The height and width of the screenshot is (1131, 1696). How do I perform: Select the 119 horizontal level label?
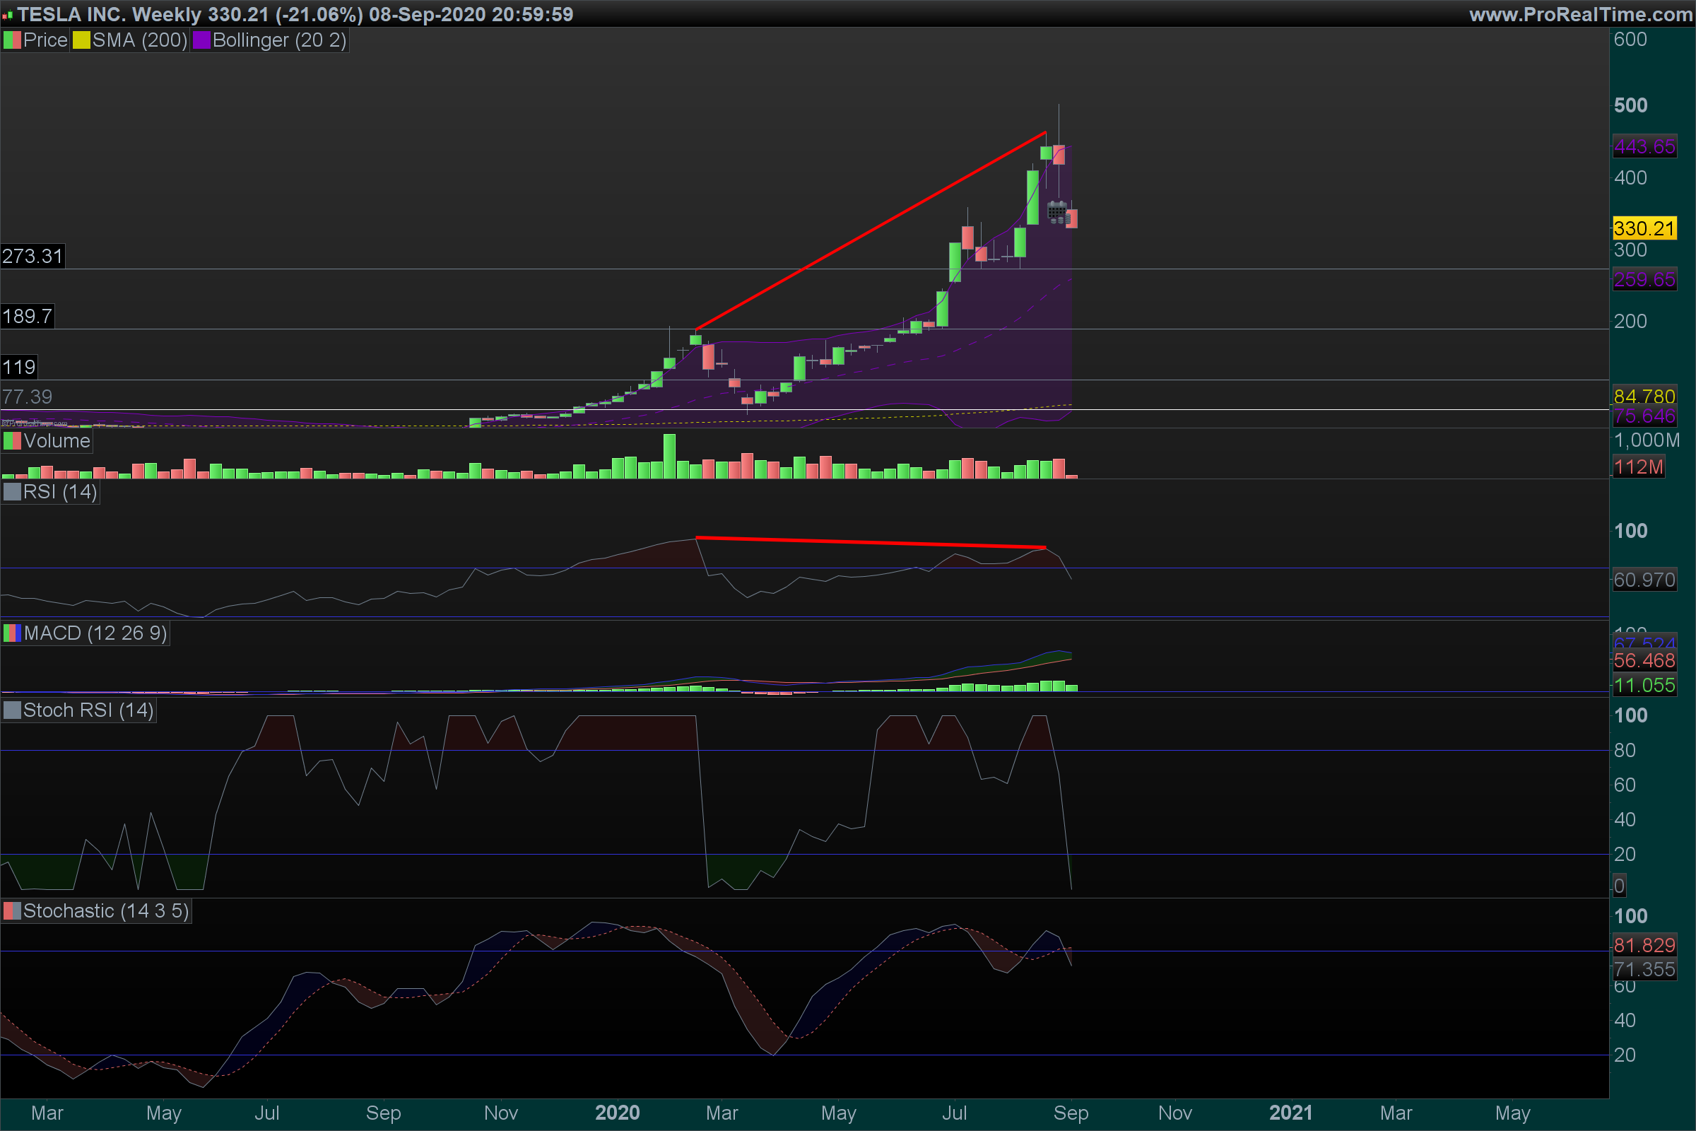coord(19,367)
